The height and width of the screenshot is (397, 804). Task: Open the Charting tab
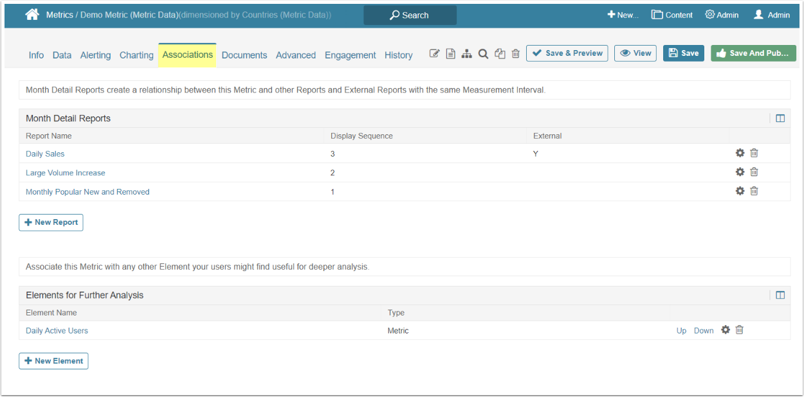pos(136,55)
